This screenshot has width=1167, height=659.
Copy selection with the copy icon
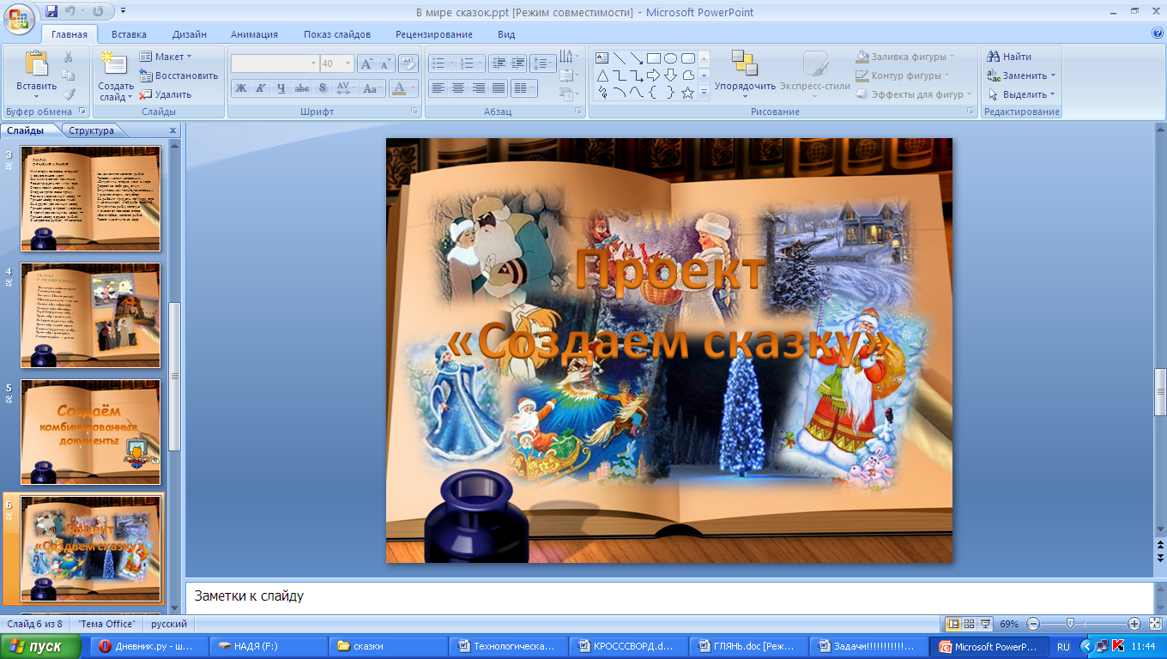[69, 76]
